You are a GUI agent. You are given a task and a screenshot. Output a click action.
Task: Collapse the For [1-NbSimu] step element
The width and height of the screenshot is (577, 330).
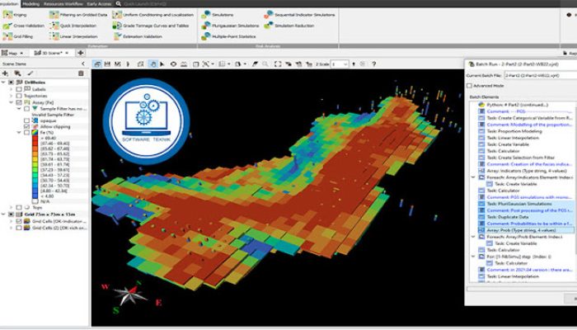pyautogui.click(x=474, y=257)
